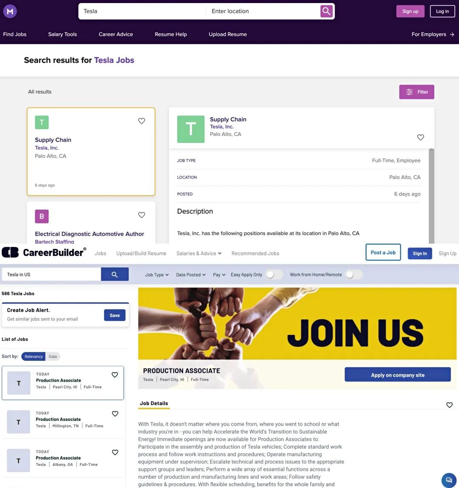Open Bartech Staffing company link
The width and height of the screenshot is (459, 488).
[54, 241]
